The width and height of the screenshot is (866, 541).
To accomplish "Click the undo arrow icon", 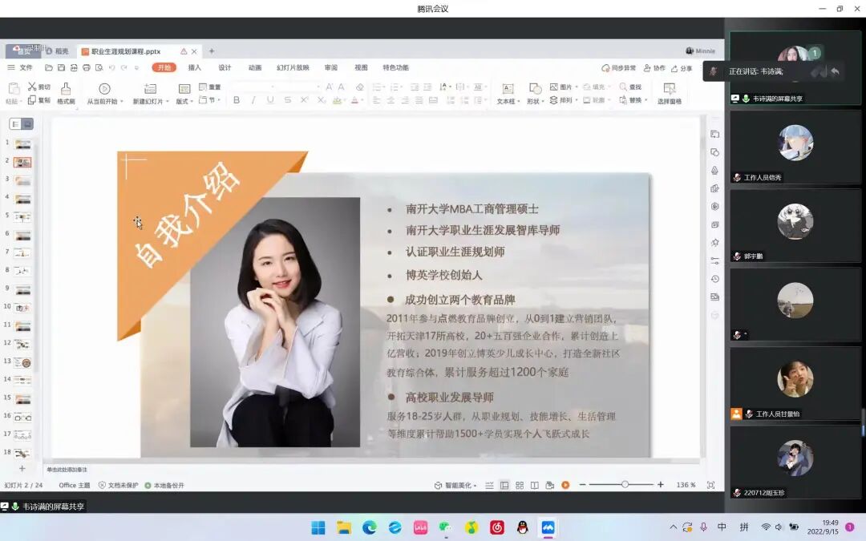I will [x=111, y=67].
